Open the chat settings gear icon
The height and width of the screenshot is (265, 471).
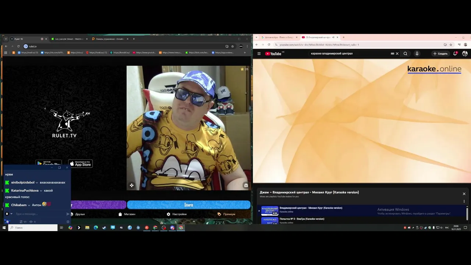68,222
